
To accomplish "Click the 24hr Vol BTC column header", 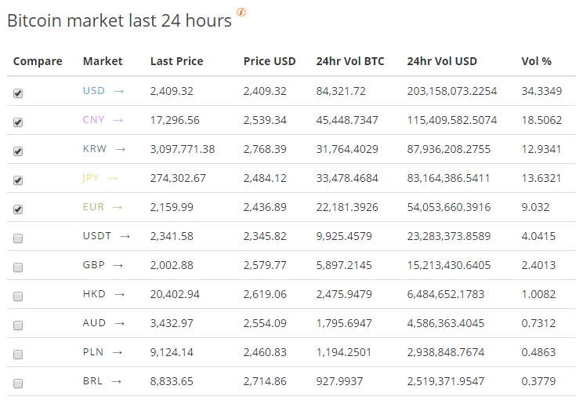I will [x=350, y=61].
